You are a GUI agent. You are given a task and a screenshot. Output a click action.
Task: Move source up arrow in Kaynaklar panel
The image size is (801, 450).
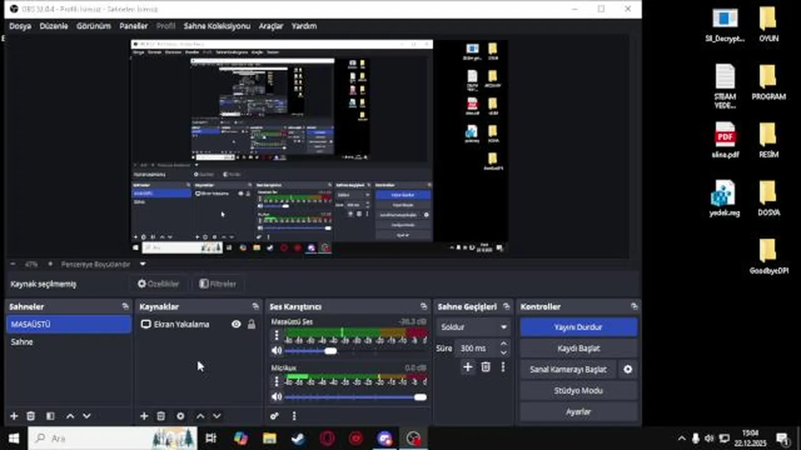(200, 416)
